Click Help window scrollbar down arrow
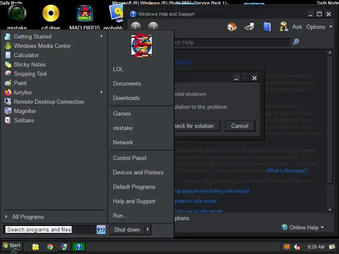Image resolution: width=339 pixels, height=254 pixels. [x=330, y=210]
